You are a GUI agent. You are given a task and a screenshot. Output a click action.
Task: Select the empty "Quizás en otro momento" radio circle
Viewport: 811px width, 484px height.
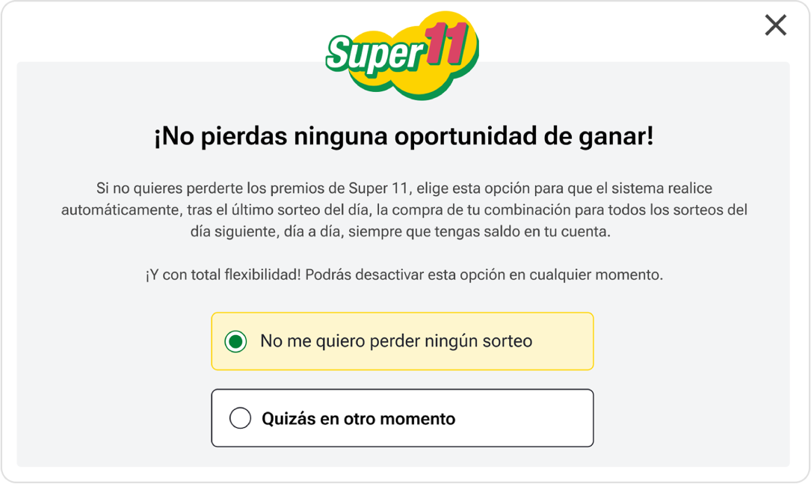(240, 418)
